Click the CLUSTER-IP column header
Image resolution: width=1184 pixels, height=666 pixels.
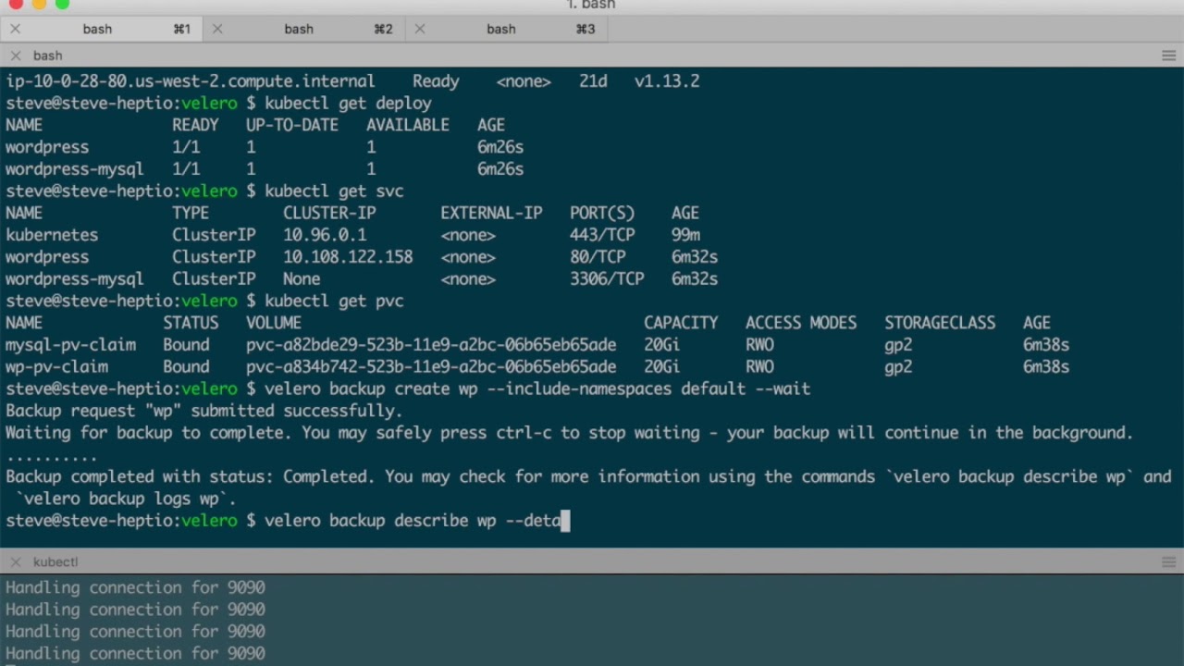(x=329, y=213)
